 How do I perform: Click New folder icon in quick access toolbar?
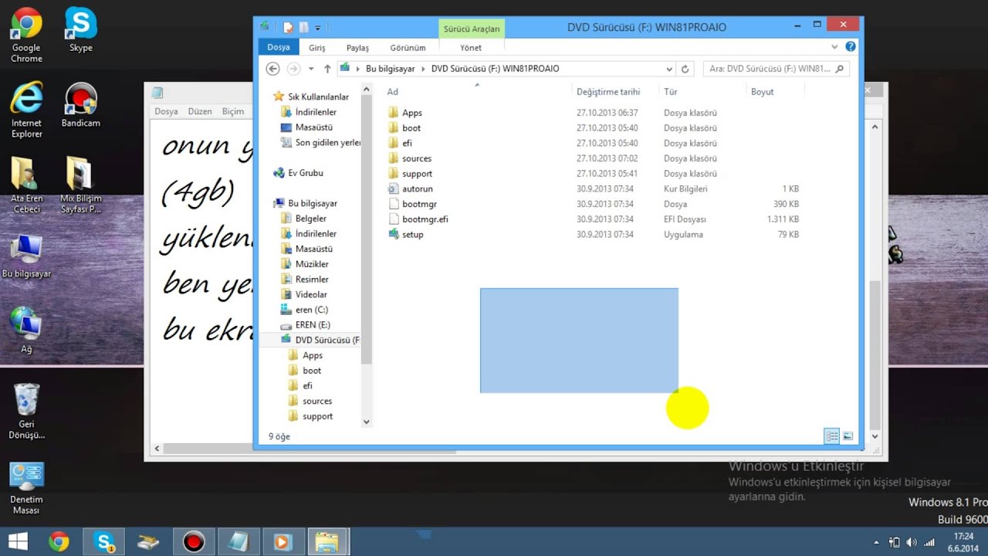(304, 27)
